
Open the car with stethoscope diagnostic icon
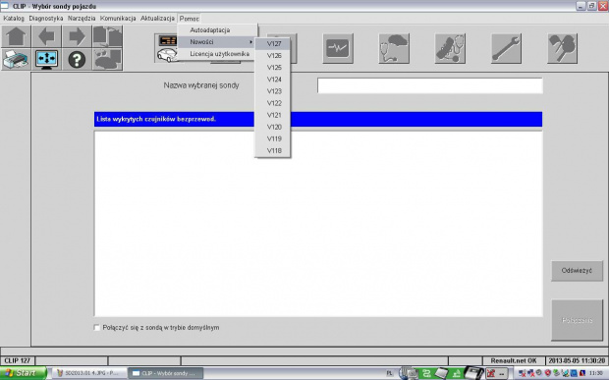click(x=394, y=48)
